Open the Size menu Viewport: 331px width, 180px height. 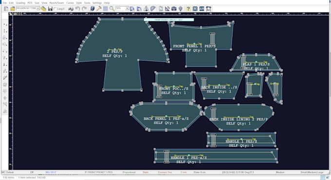(x=37, y=3)
